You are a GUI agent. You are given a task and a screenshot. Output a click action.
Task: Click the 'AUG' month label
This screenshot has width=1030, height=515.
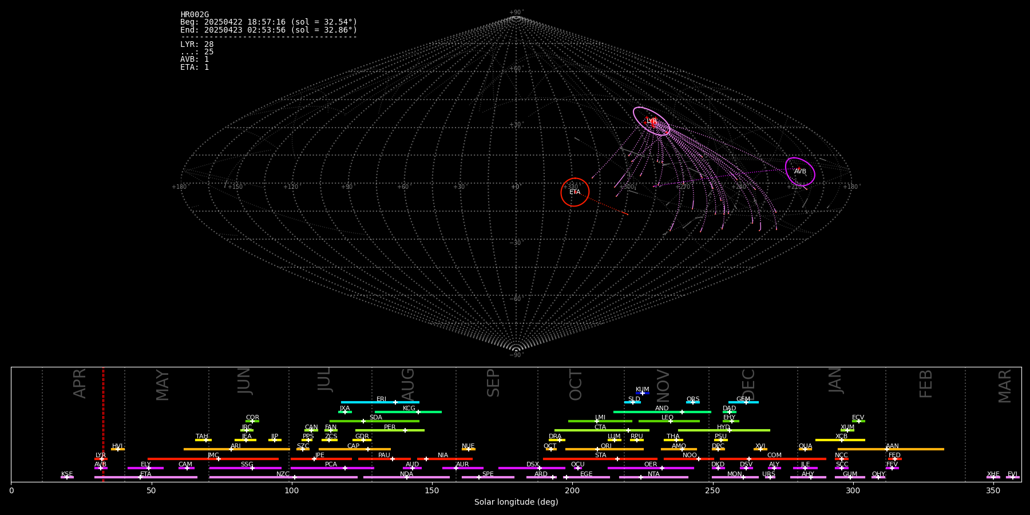(407, 383)
